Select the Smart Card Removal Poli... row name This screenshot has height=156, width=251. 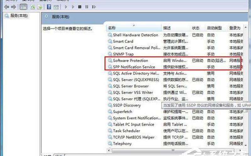point(136,48)
